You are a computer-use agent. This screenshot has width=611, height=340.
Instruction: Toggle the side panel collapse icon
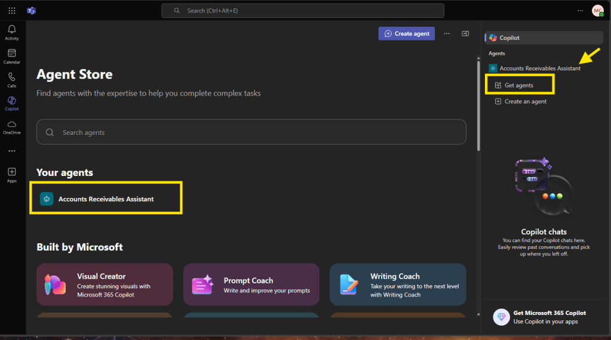465,34
